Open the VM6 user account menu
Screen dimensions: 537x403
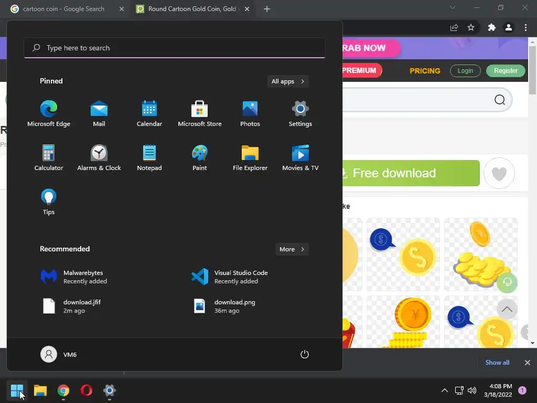(x=59, y=354)
